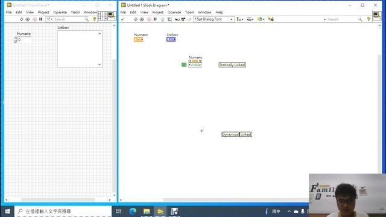Click Listbox scroll down arrow
This screenshot has width=386, height=217.
click(100, 64)
